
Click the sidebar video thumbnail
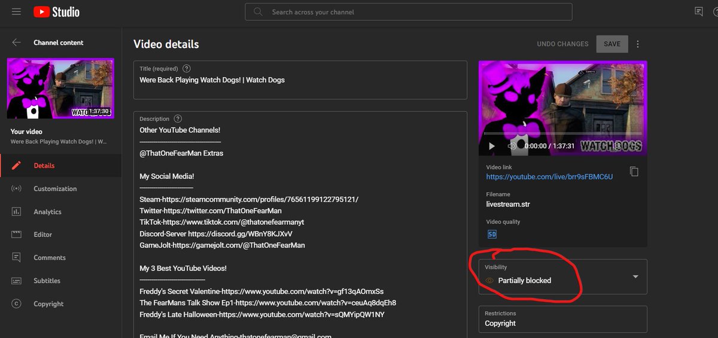[x=60, y=89]
